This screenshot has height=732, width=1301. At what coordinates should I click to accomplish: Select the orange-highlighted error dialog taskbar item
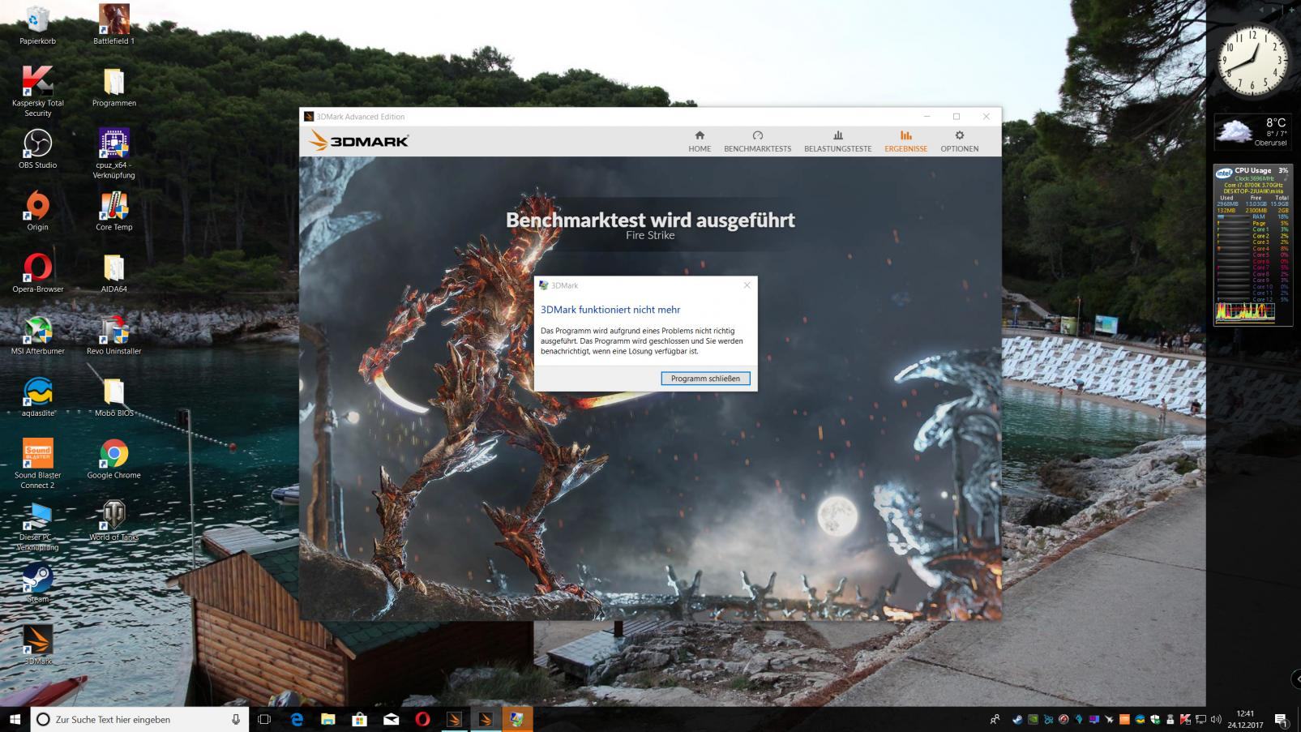point(517,719)
